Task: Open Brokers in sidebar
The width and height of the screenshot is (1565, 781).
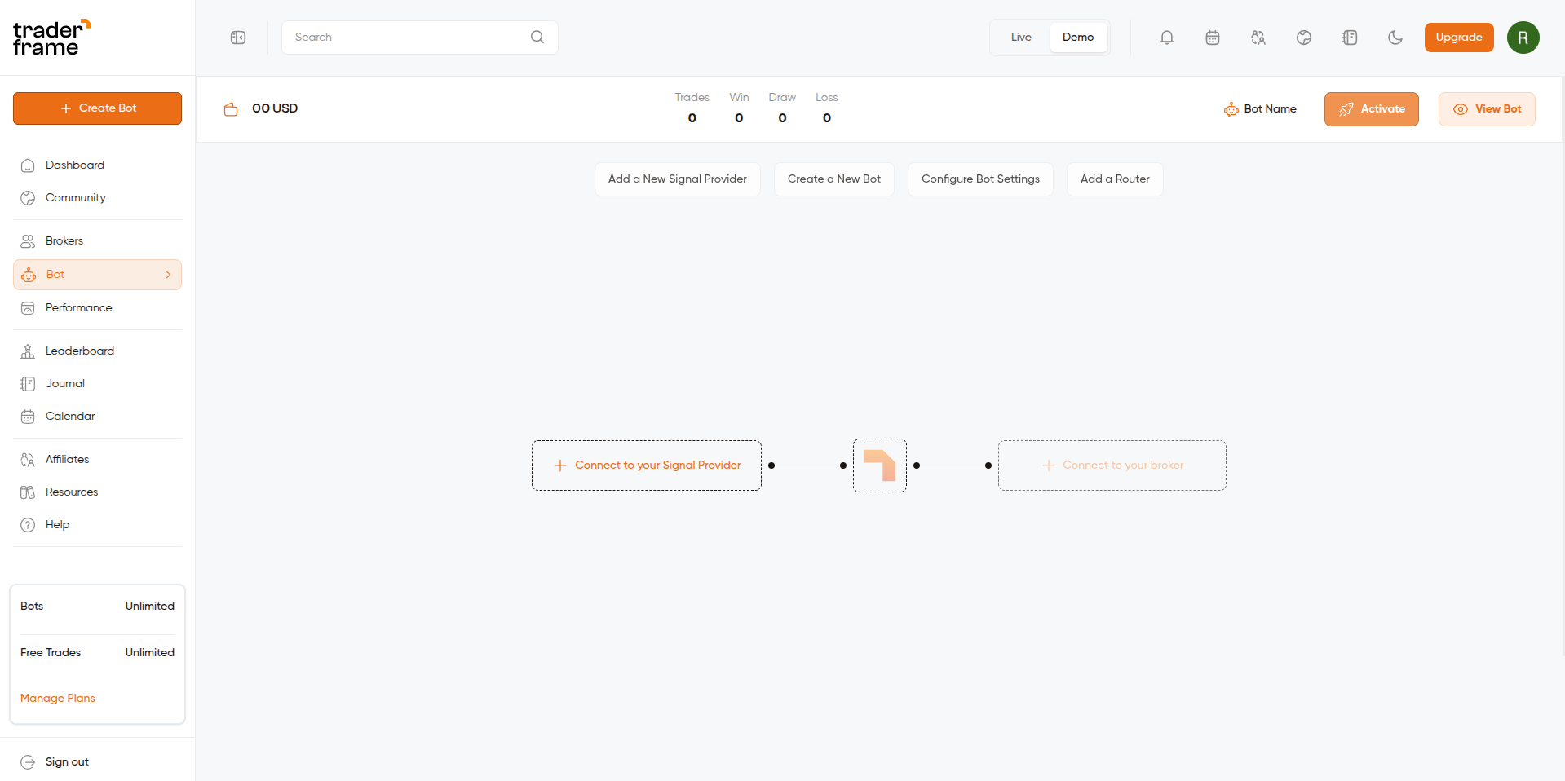Action: 97,240
